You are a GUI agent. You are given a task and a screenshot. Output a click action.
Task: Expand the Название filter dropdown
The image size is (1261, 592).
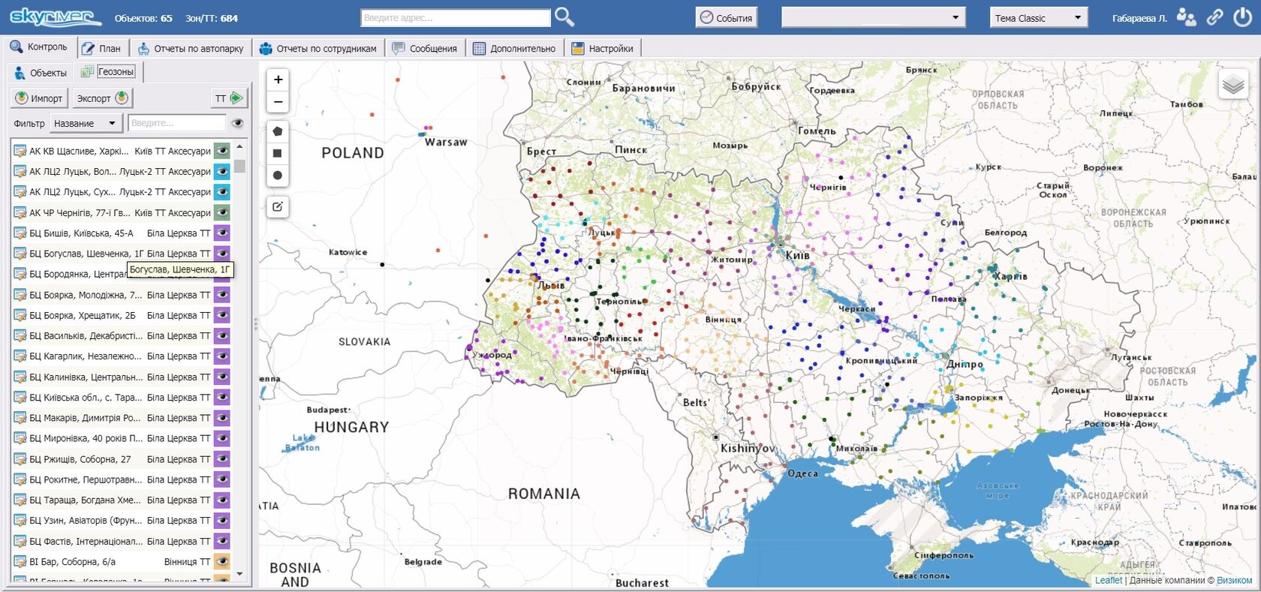85,123
